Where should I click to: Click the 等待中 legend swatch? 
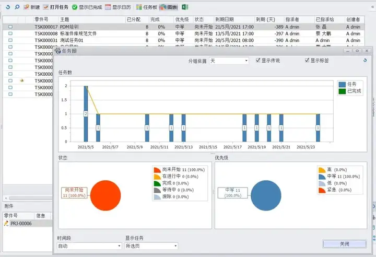click(x=157, y=190)
